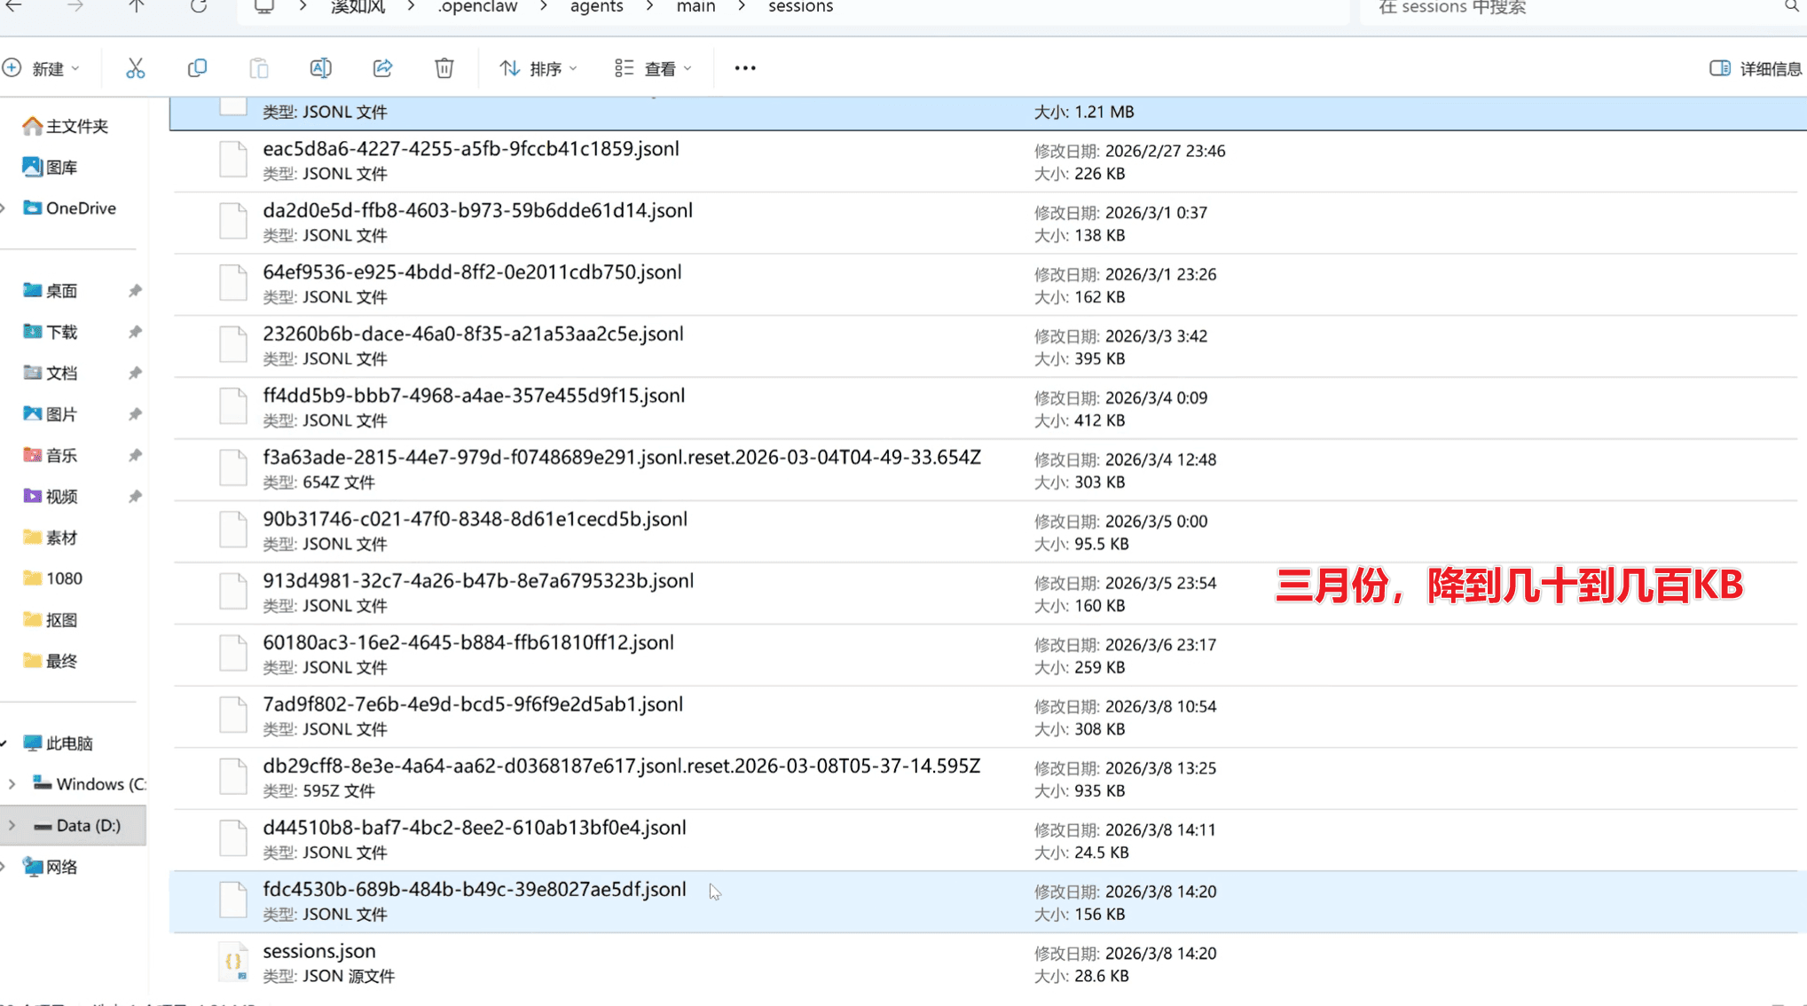The image size is (1807, 1006).
Task: Click the Delete icon
Action: click(x=444, y=67)
